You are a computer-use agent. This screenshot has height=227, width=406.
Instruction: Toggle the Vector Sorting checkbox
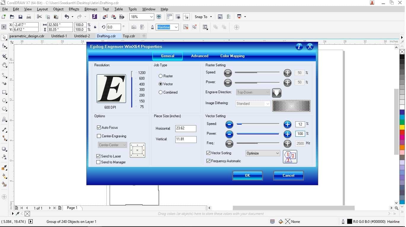pyautogui.click(x=208, y=153)
